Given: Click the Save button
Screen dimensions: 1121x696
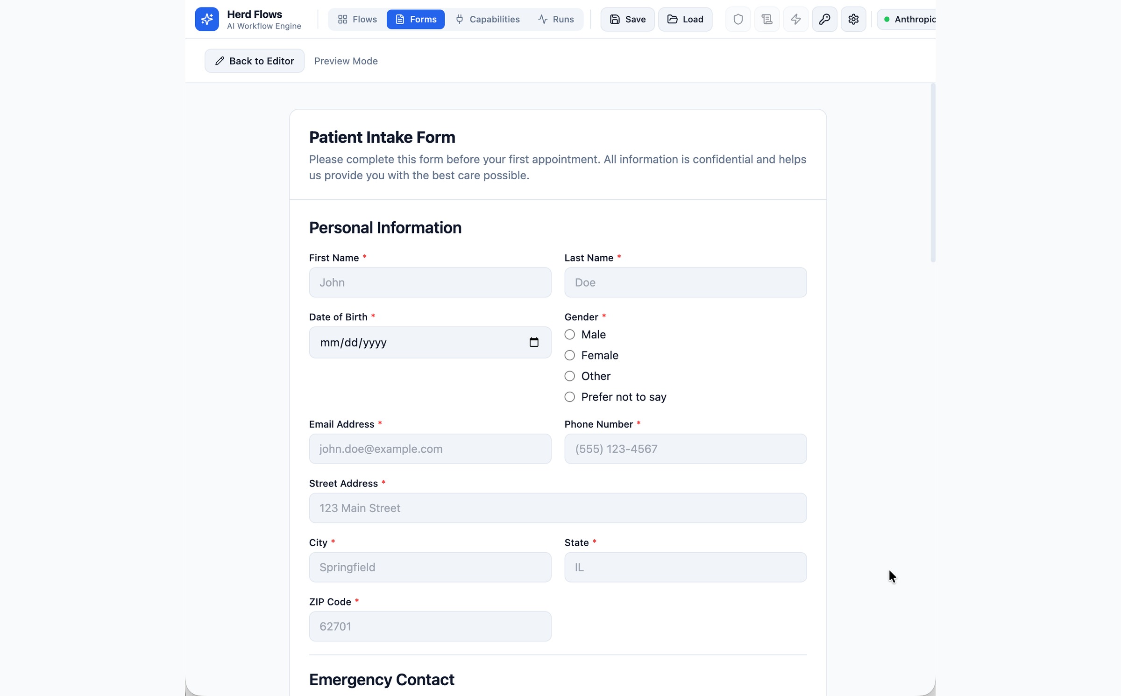Looking at the screenshot, I should [627, 19].
